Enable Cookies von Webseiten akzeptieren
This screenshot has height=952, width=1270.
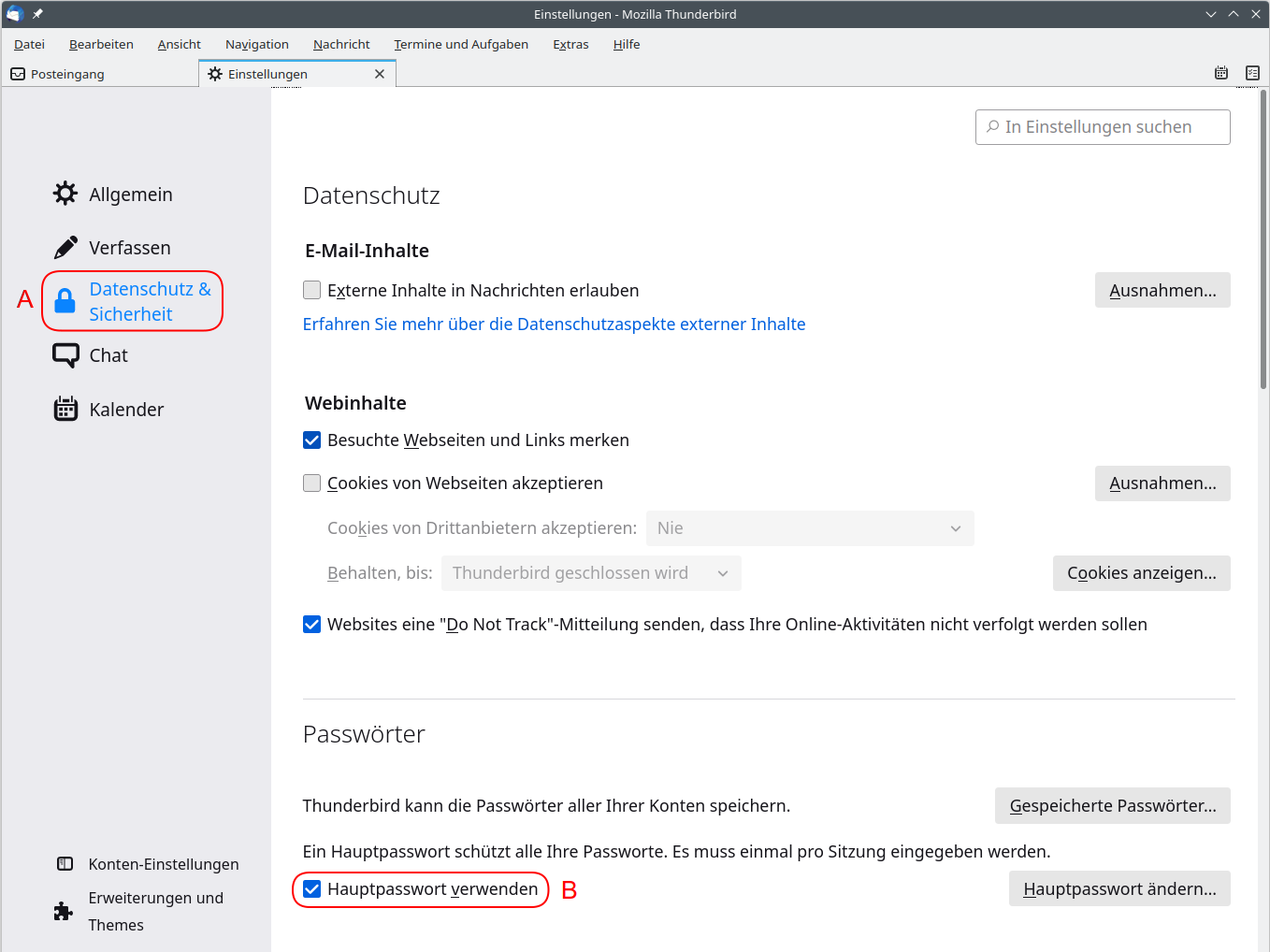coord(312,483)
